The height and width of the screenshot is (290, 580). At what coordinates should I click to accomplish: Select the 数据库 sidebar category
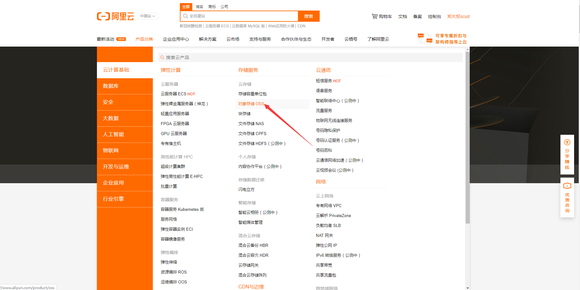click(111, 86)
